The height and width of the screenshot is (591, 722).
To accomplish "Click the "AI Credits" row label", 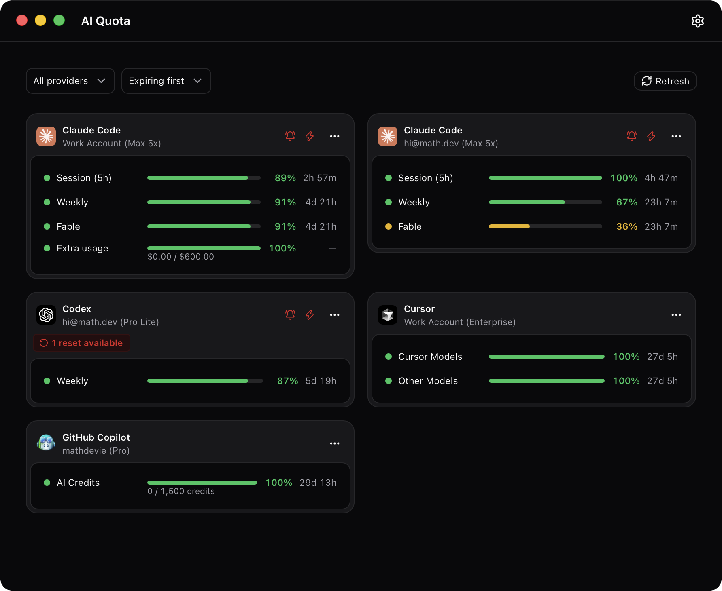I will pyautogui.click(x=78, y=483).
